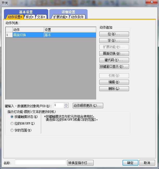Delete selected action with 删除
Viewport: 159px width, 169px height.
point(114,89)
